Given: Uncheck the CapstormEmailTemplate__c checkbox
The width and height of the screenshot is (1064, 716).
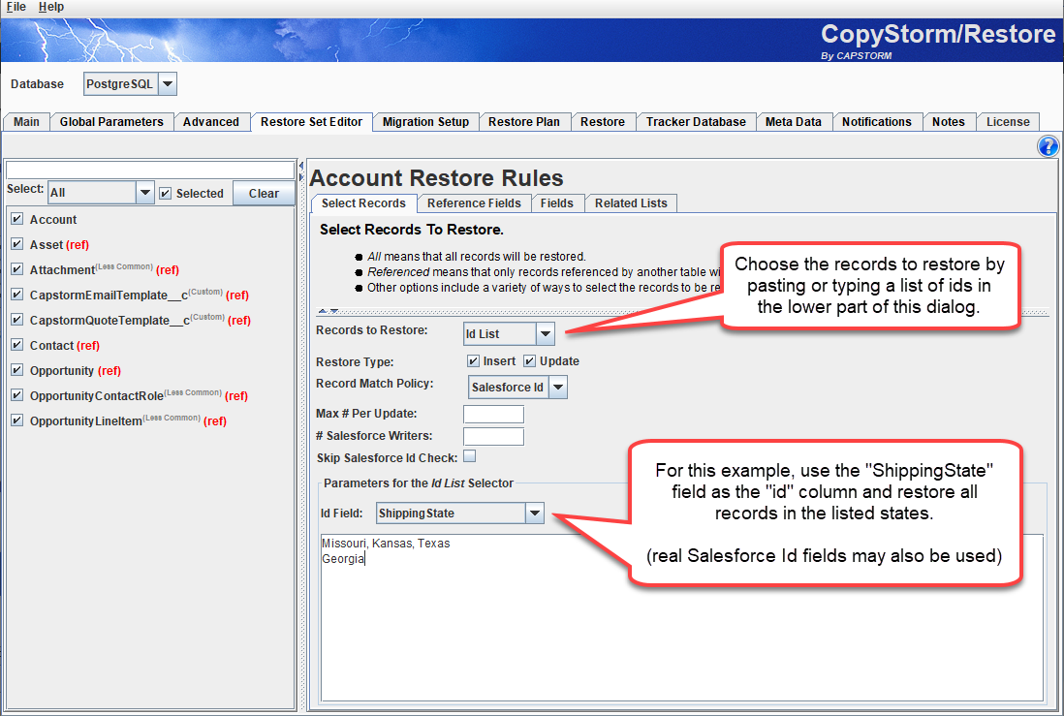Looking at the screenshot, I should click(x=17, y=295).
